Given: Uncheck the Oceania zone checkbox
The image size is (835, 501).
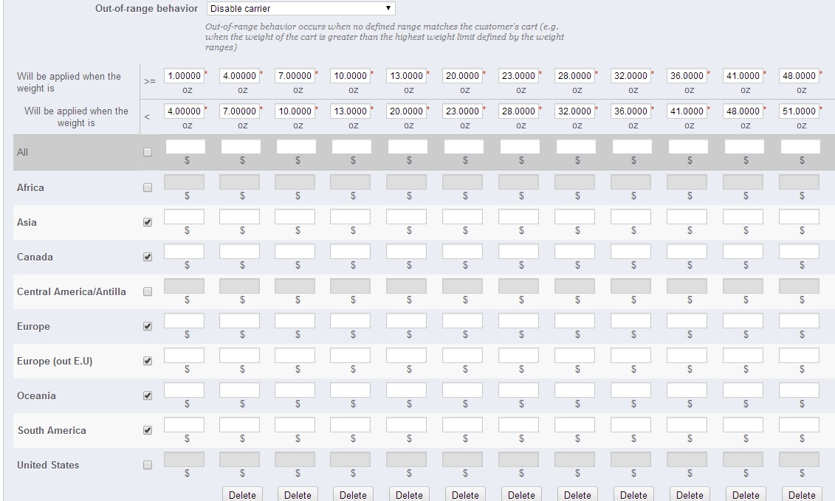Looking at the screenshot, I should pyautogui.click(x=148, y=395).
